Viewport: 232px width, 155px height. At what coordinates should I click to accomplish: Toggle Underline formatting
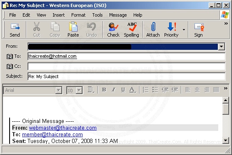coord(123,90)
